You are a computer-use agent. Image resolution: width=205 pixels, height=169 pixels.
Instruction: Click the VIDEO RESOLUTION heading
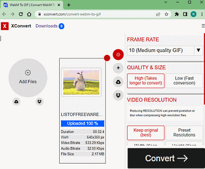(x=152, y=100)
